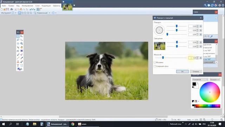Click the black primary color swatch
This screenshot has width=225, height=127.
194,84
